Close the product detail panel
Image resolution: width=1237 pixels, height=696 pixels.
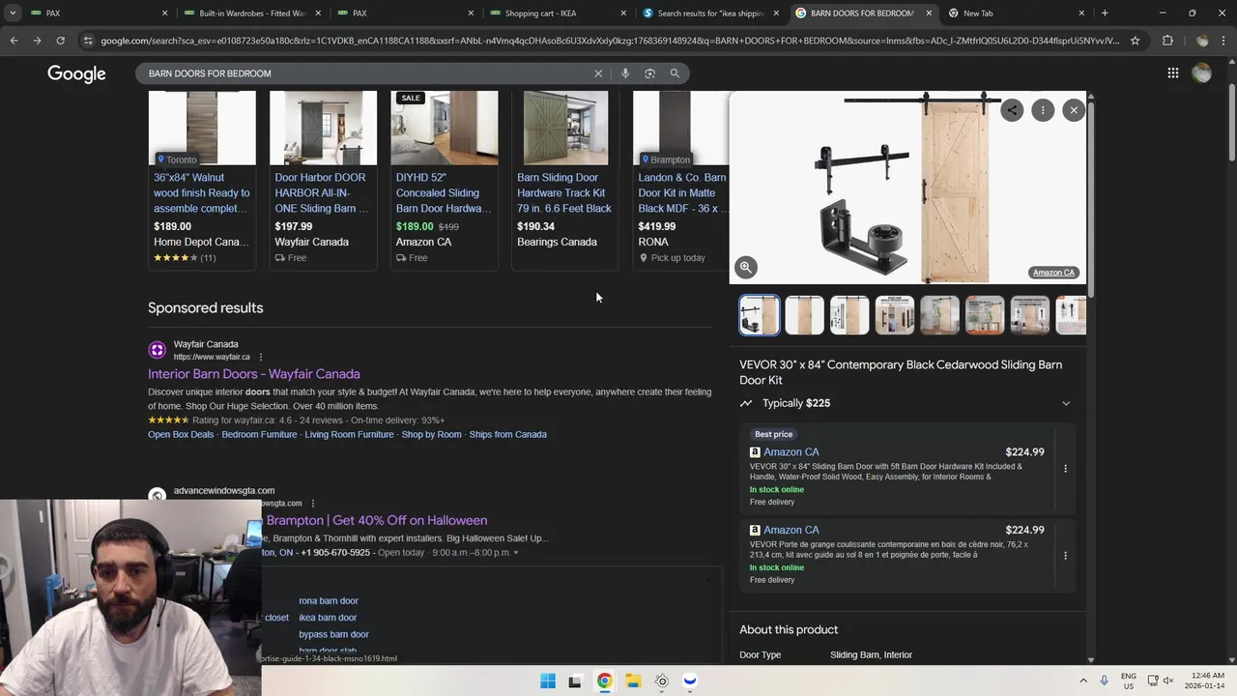1074,110
